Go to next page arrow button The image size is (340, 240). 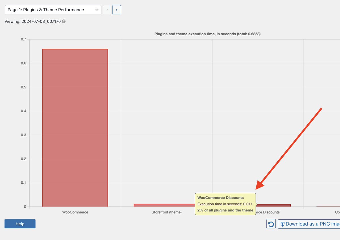[117, 10]
